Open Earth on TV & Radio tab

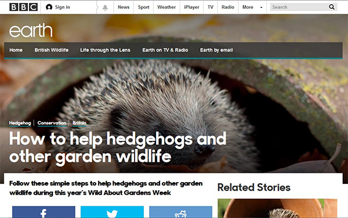click(x=165, y=50)
